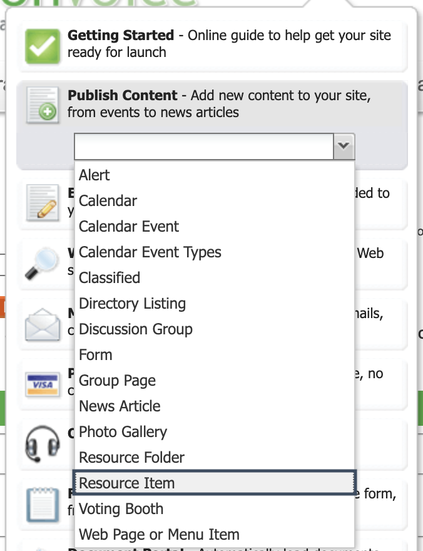Click the open envelope mail icon
Image resolution: width=423 pixels, height=551 pixels.
tap(43, 324)
